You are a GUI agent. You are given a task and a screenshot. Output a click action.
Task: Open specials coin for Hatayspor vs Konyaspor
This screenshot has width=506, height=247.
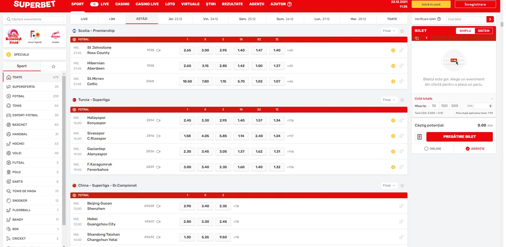pyautogui.click(x=393, y=120)
